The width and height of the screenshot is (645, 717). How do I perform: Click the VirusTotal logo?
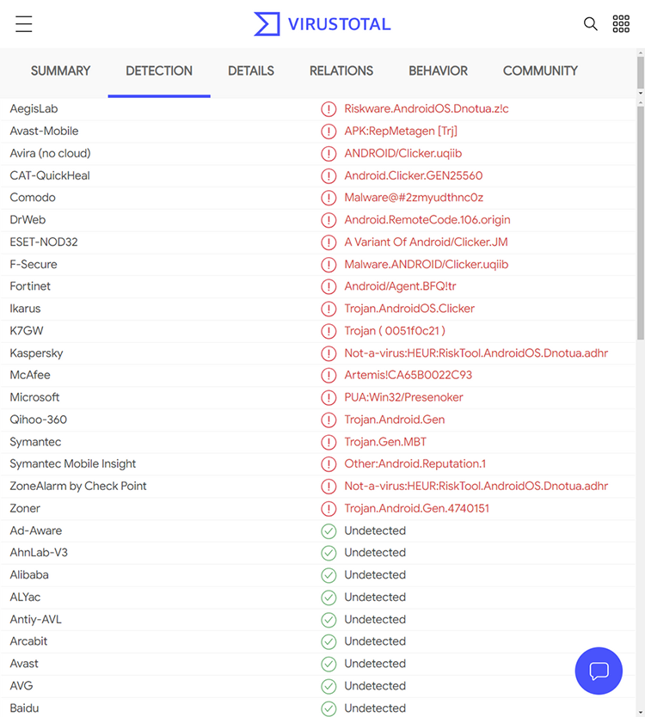pos(322,24)
